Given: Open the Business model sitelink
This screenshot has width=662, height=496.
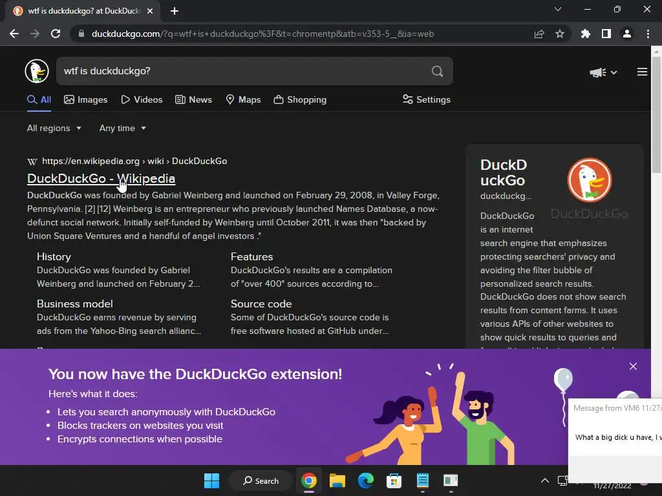Looking at the screenshot, I should pyautogui.click(x=75, y=304).
